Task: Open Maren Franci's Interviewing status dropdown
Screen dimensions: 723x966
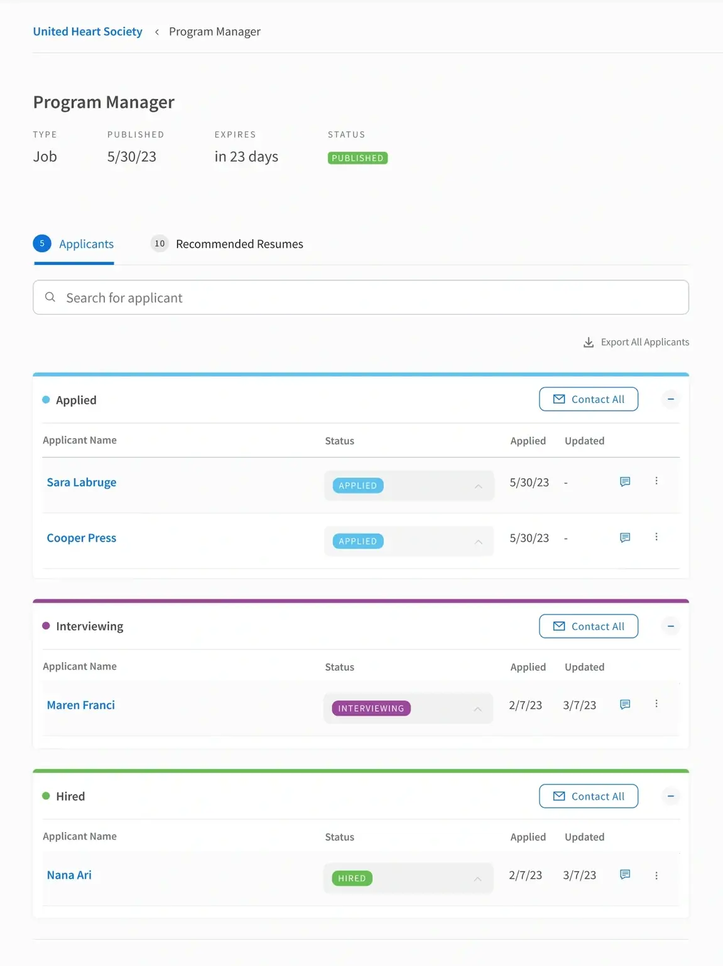Action: pos(408,709)
